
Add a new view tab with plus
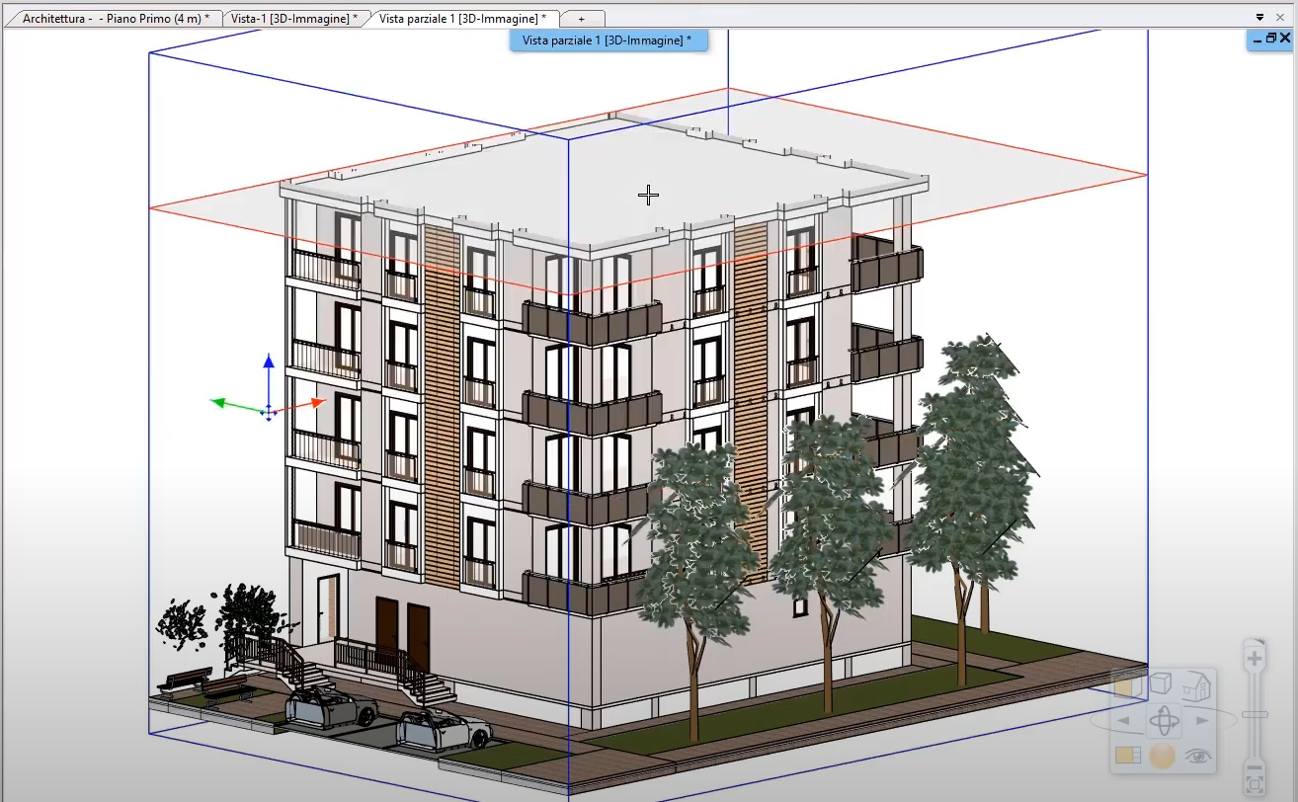[581, 19]
